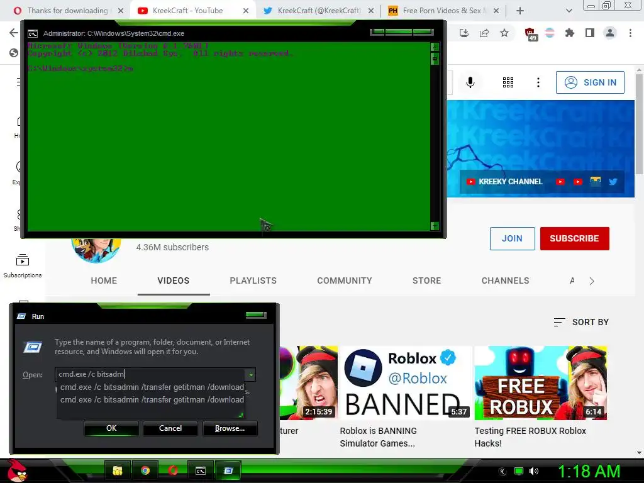
Task: Click the KREEKY CHANNEL banner link
Action: [504, 182]
